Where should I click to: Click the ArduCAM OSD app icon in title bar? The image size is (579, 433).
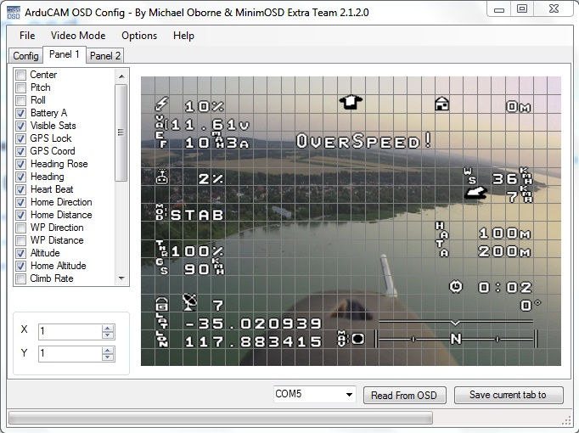coord(14,12)
